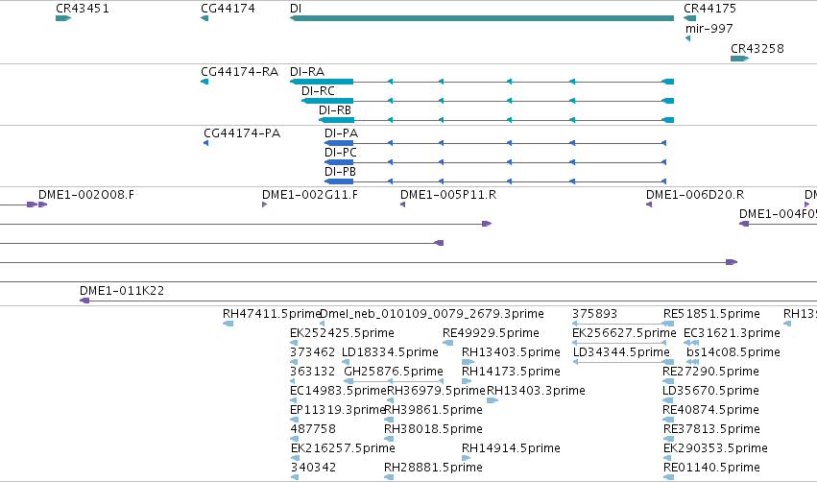Click BAC end label DME1-002O08.F
Image resolution: width=817 pixels, height=482 pixels.
(x=86, y=195)
